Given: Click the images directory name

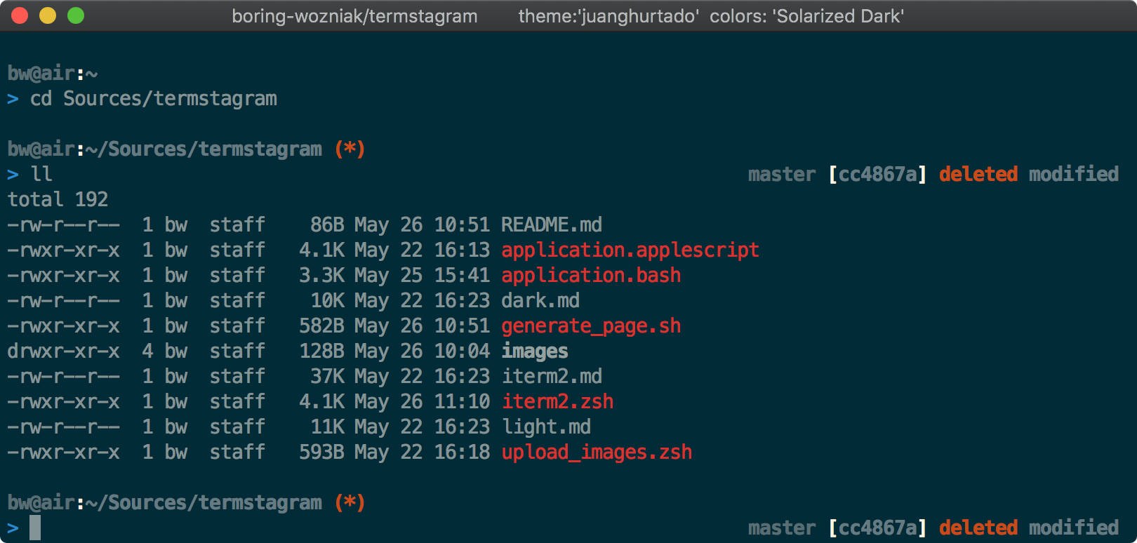Looking at the screenshot, I should (534, 351).
